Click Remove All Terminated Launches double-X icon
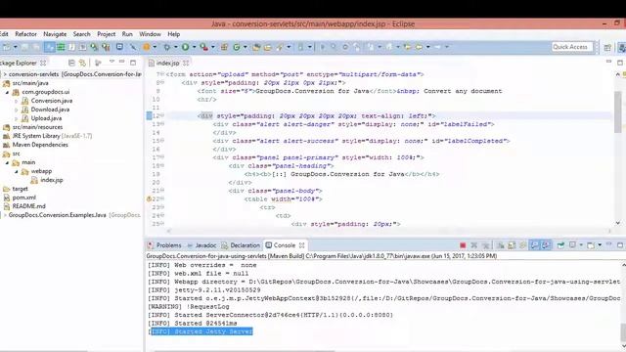Screen dimensions: 626x352 [485, 245]
